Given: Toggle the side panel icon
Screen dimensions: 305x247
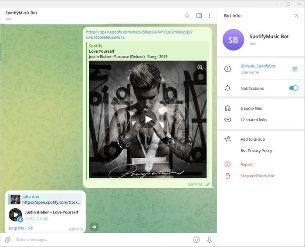Looking at the screenshot, I should pyautogui.click(x=199, y=16).
